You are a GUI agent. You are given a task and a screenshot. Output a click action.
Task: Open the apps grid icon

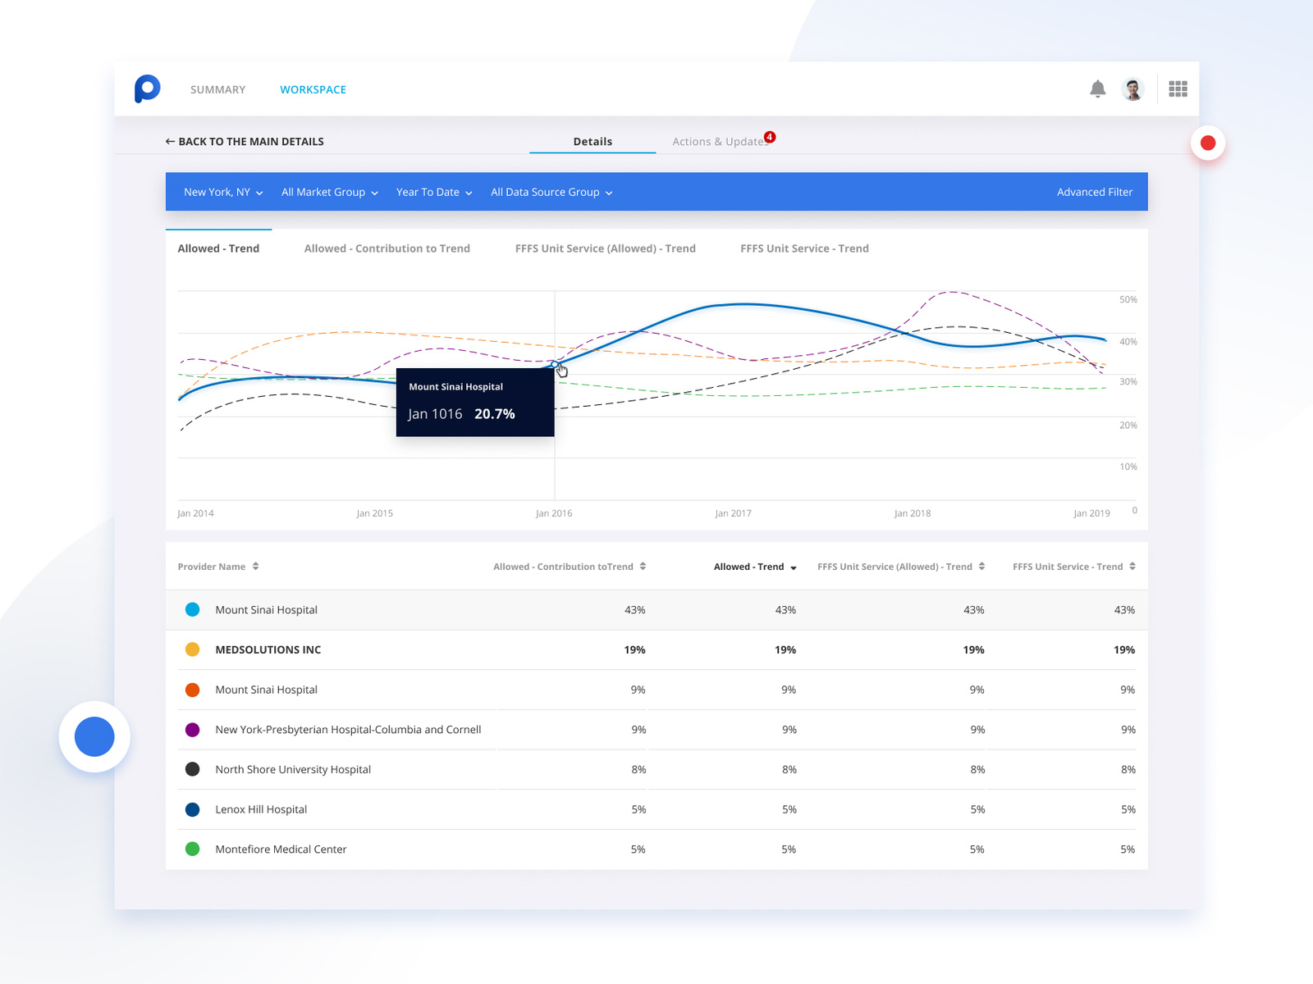coord(1178,88)
